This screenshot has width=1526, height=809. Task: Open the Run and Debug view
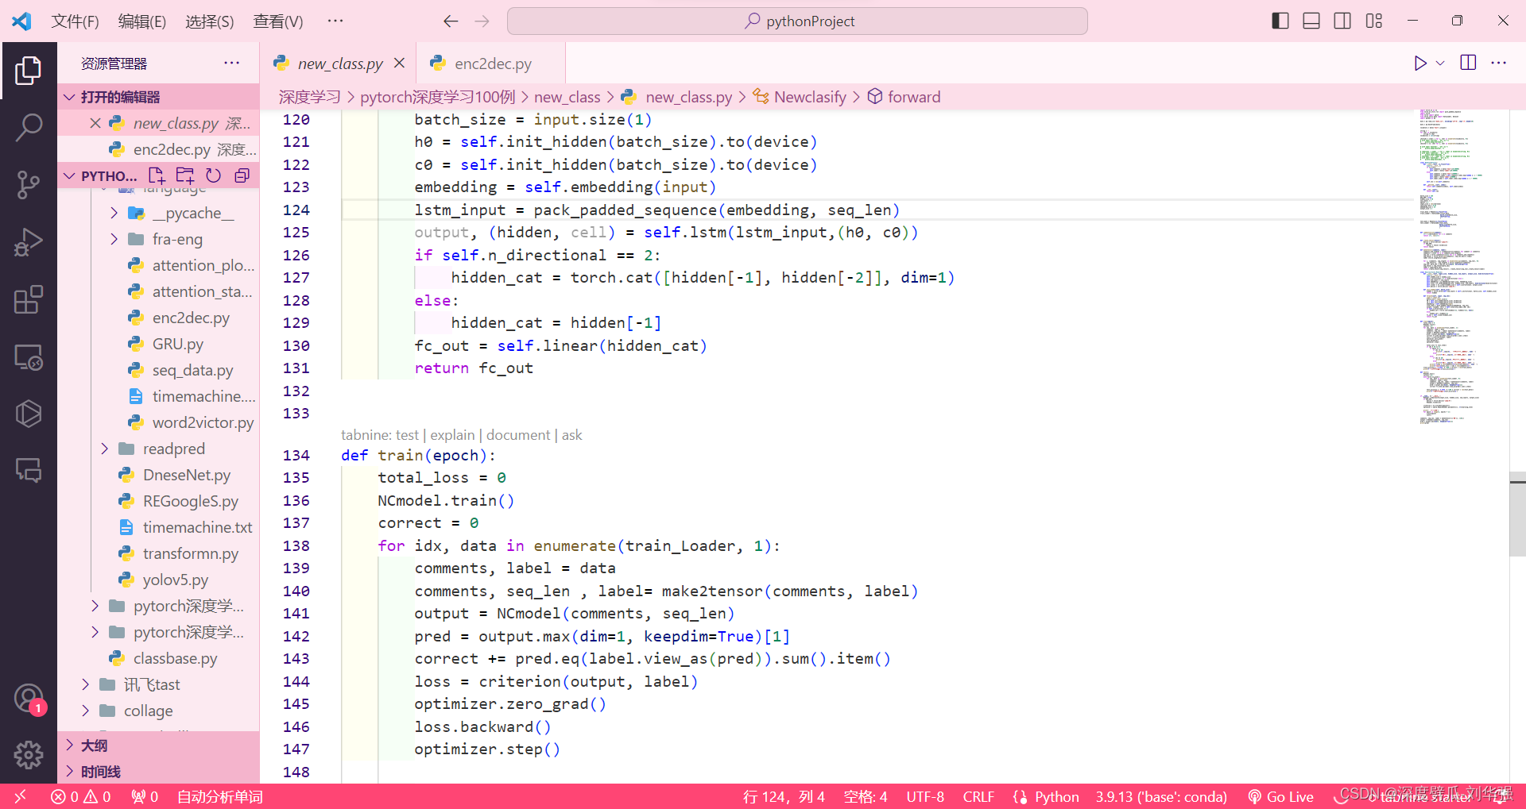29,242
